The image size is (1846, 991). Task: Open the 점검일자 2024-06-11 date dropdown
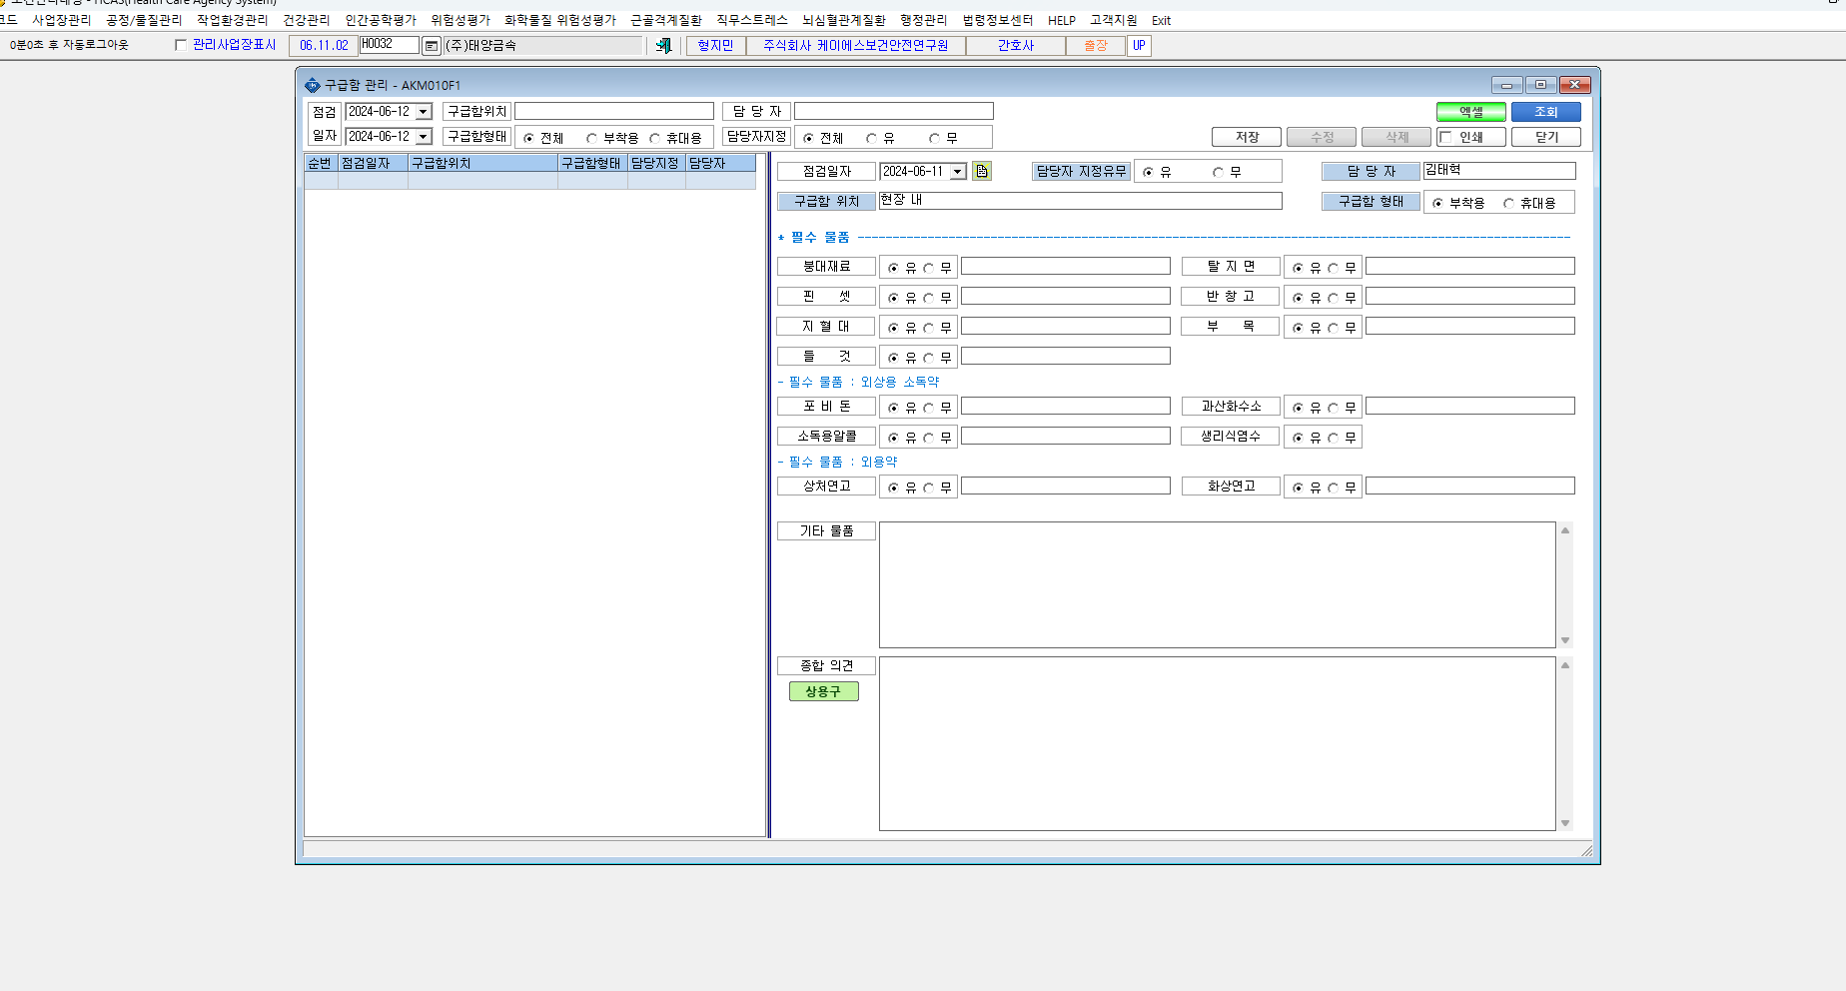[958, 172]
